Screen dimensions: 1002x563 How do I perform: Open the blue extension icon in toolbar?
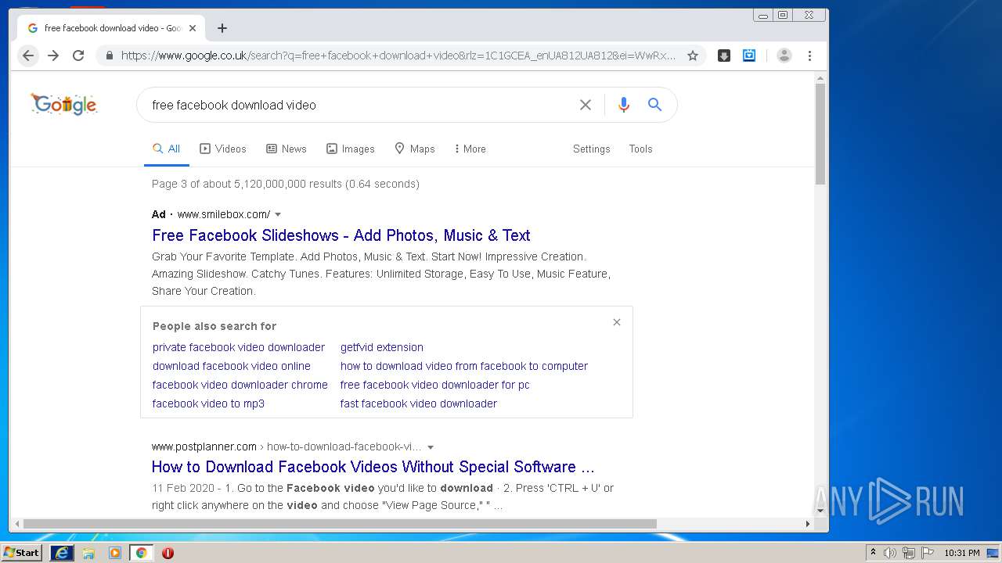(x=749, y=56)
